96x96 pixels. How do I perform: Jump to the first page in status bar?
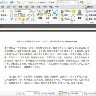[x=19, y=93]
